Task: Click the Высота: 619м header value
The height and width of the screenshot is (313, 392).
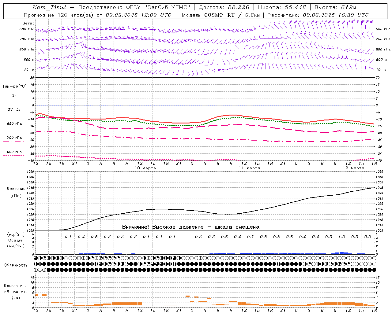Action: point(335,7)
